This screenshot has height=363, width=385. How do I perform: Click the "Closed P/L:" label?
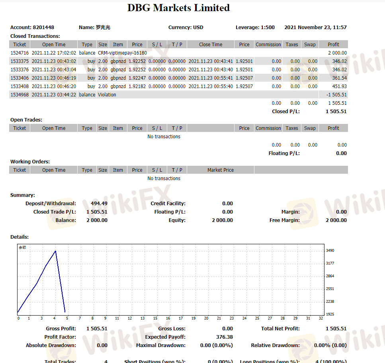pyautogui.click(x=286, y=111)
